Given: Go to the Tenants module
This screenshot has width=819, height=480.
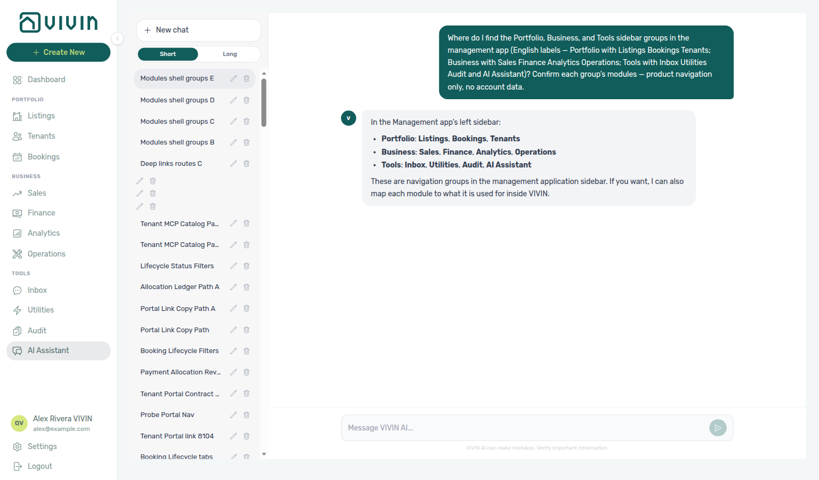Looking at the screenshot, I should (x=41, y=136).
